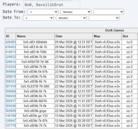
Task: Open game ID 329022 link
Action: 10,57
